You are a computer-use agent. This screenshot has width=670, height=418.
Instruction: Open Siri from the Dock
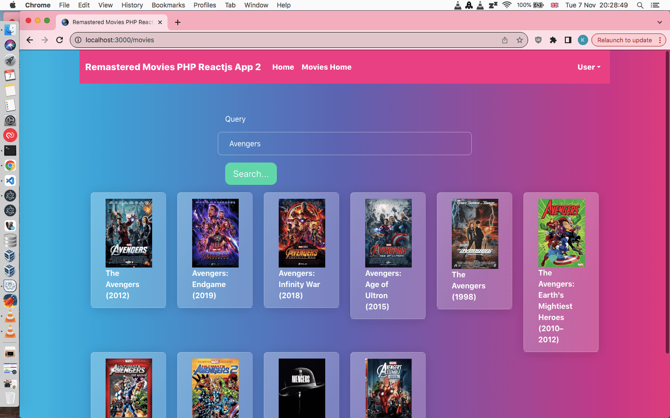[10, 45]
